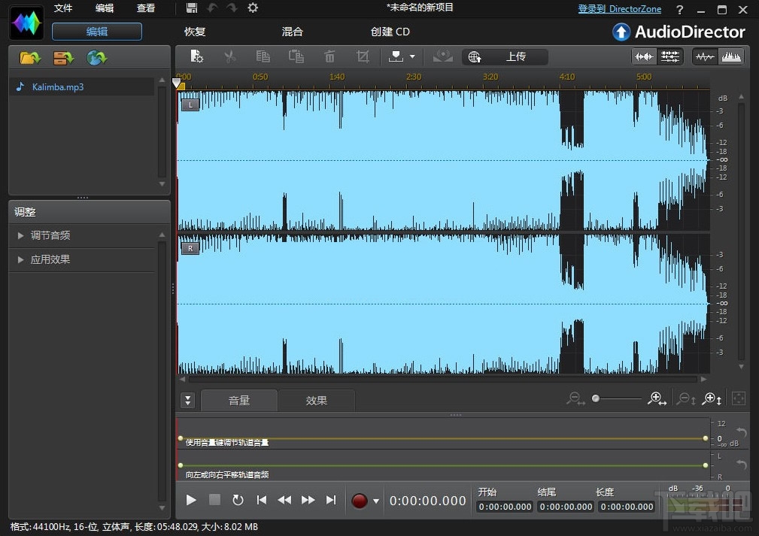Click the preferences gear icon in title bar
The image size is (759, 536).
(253, 8)
